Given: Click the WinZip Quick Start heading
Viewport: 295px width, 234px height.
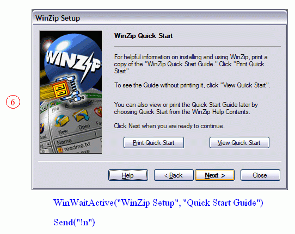Looking at the screenshot, I should click(143, 36).
